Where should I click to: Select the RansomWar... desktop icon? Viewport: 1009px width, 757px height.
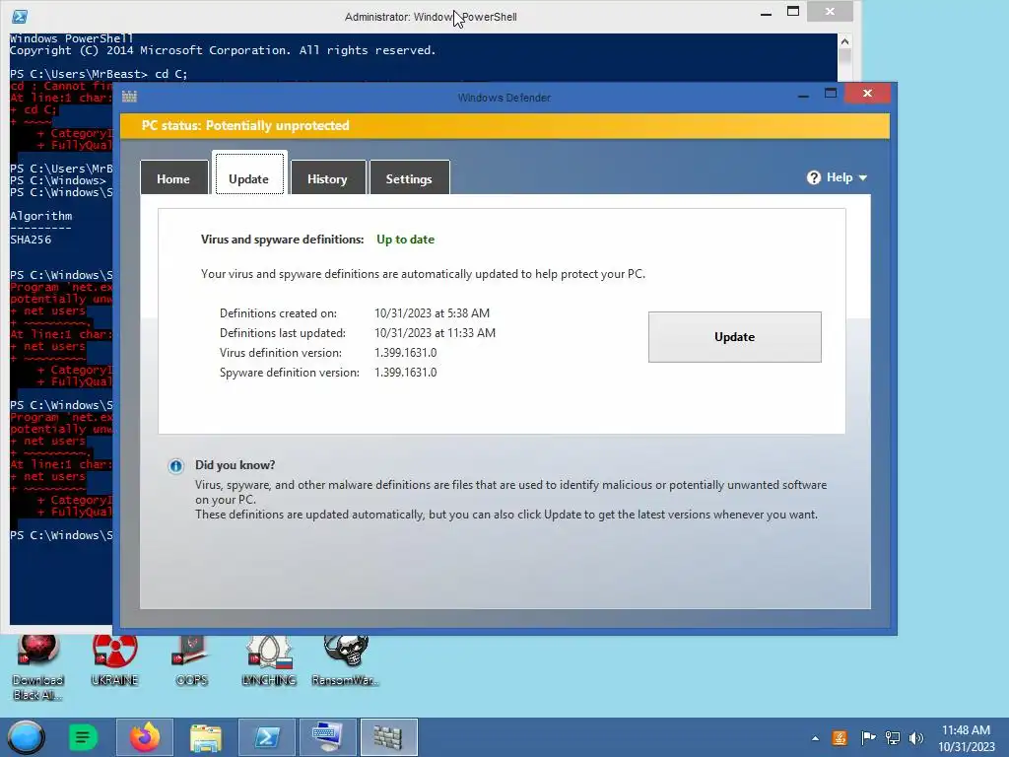(x=346, y=660)
